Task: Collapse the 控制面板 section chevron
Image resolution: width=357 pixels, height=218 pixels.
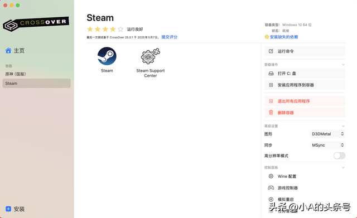Action: 343,168
